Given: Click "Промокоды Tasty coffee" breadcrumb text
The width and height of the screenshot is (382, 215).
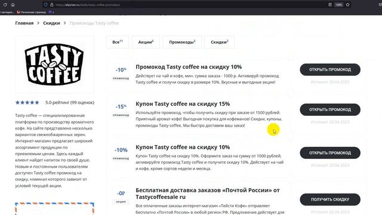Looking at the screenshot, I should (94, 23).
